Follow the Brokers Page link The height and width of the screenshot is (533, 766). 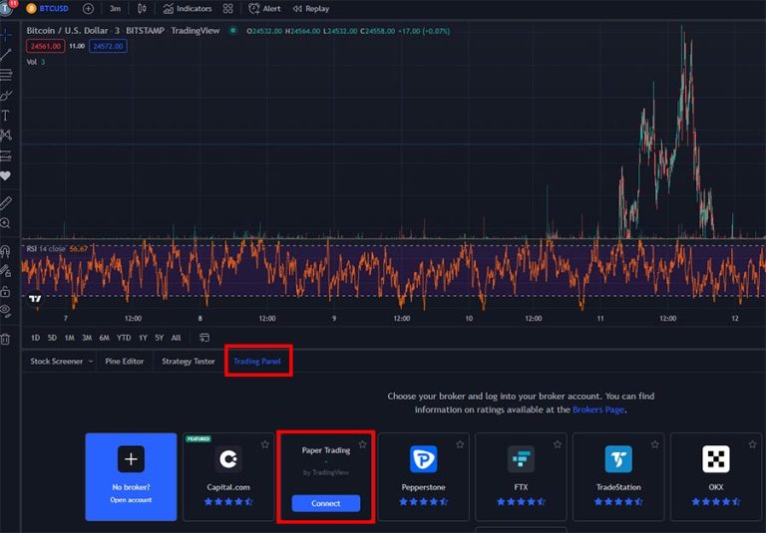pyautogui.click(x=599, y=409)
